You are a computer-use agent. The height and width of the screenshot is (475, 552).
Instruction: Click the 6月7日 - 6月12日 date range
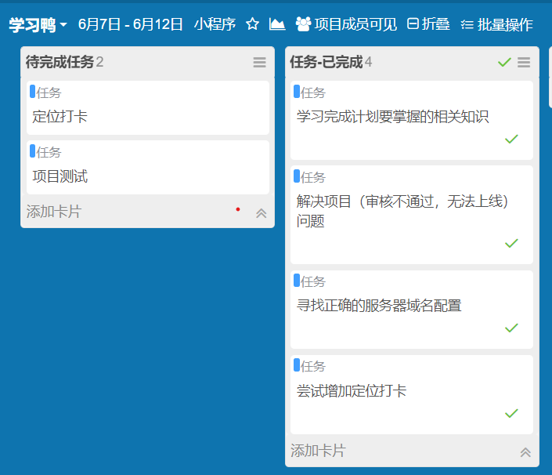click(x=130, y=24)
